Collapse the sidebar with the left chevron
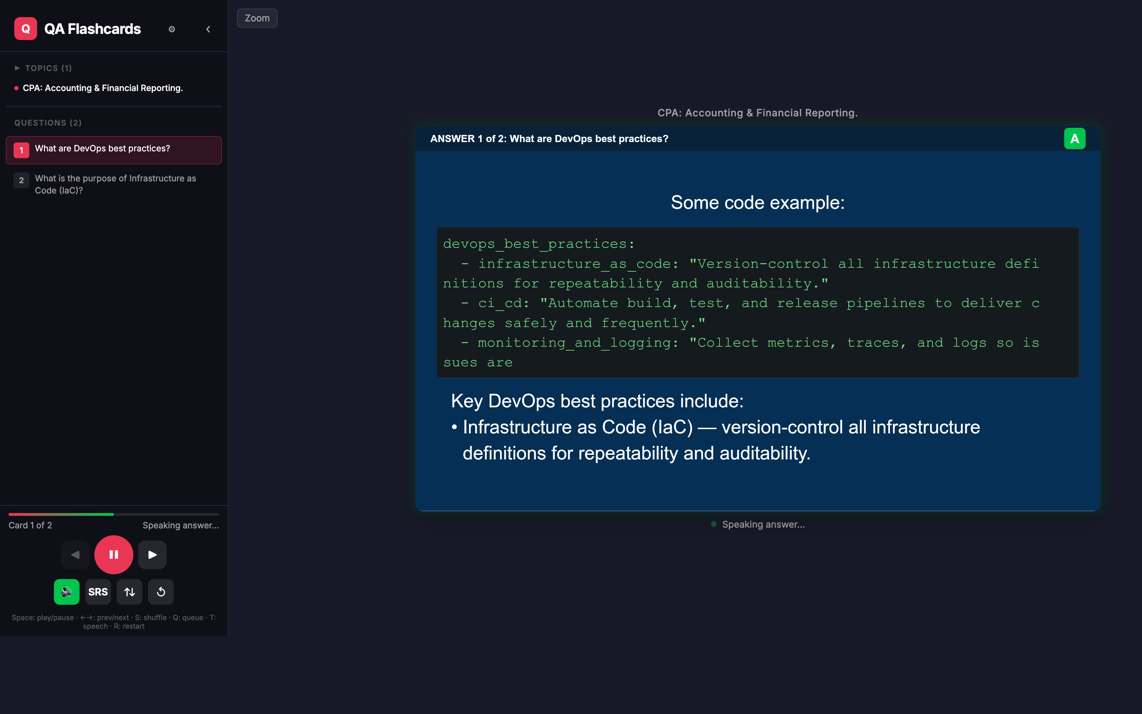The width and height of the screenshot is (1142, 714). [x=208, y=29]
